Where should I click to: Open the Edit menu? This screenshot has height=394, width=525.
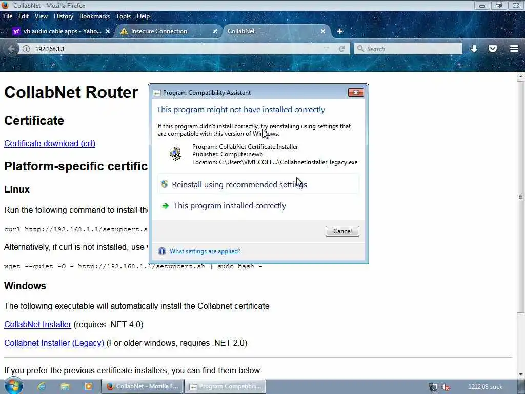[x=24, y=16]
